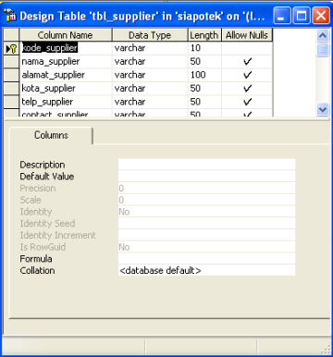Click the Identity property field showing No
333x357 pixels.
point(206,212)
